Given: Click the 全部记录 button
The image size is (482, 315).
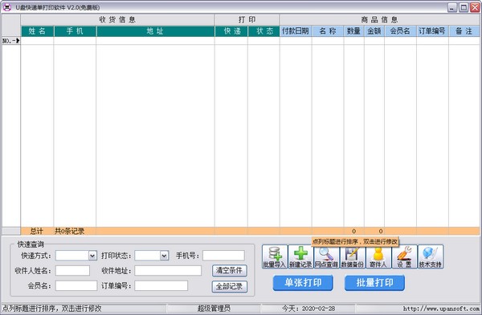Looking at the screenshot, I should (x=229, y=286).
